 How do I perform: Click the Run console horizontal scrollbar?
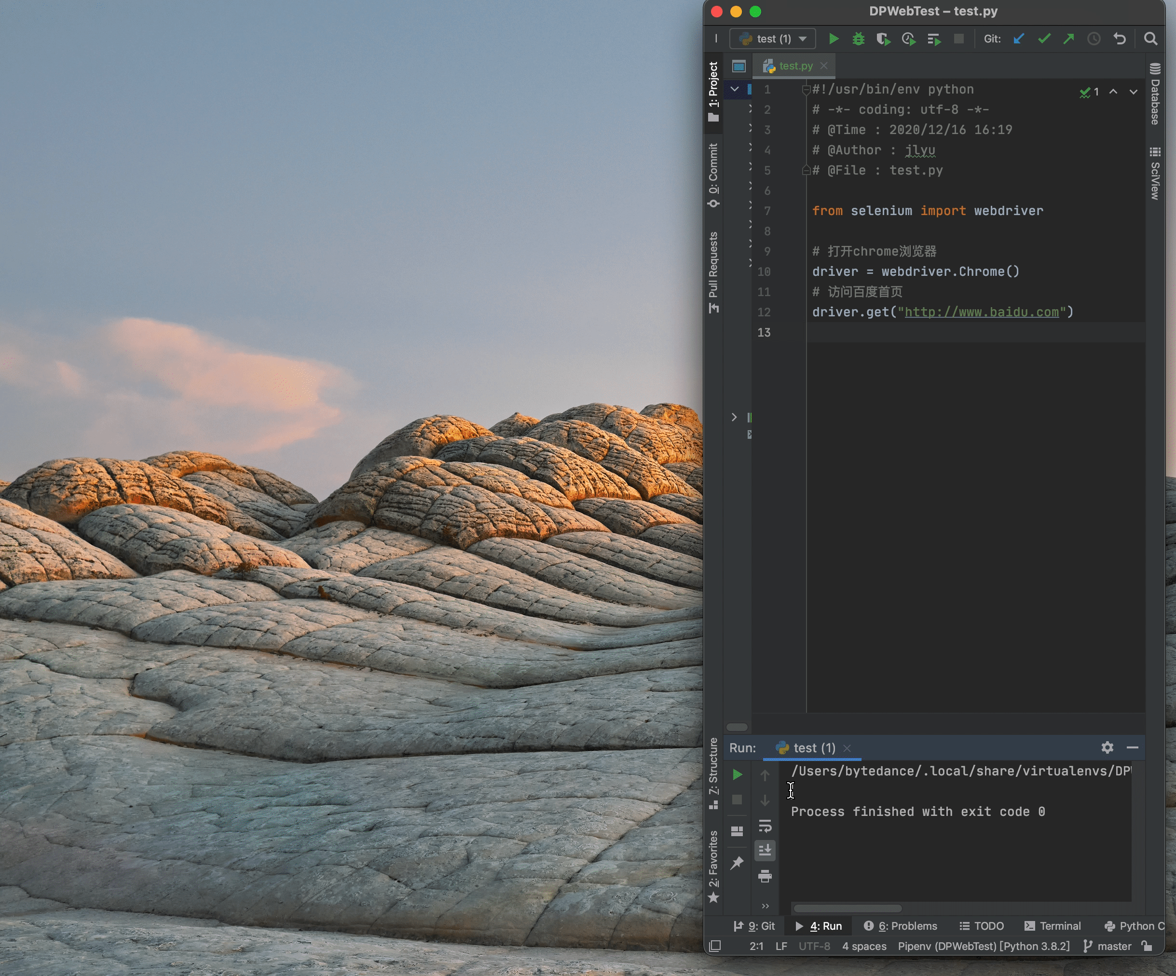tap(848, 908)
